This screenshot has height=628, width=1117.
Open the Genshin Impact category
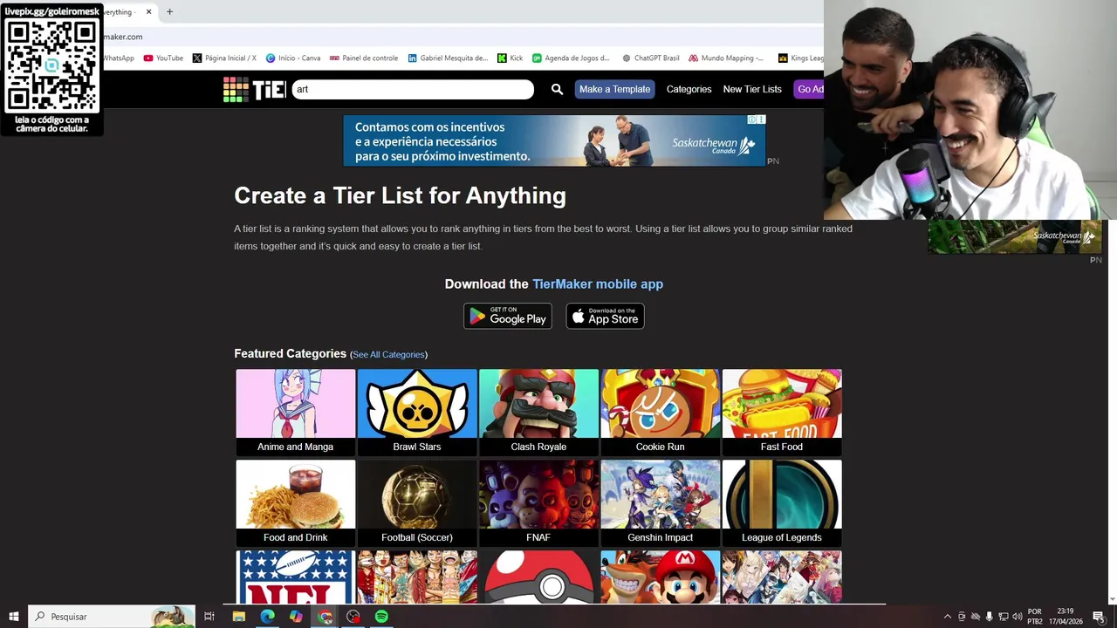pos(660,503)
